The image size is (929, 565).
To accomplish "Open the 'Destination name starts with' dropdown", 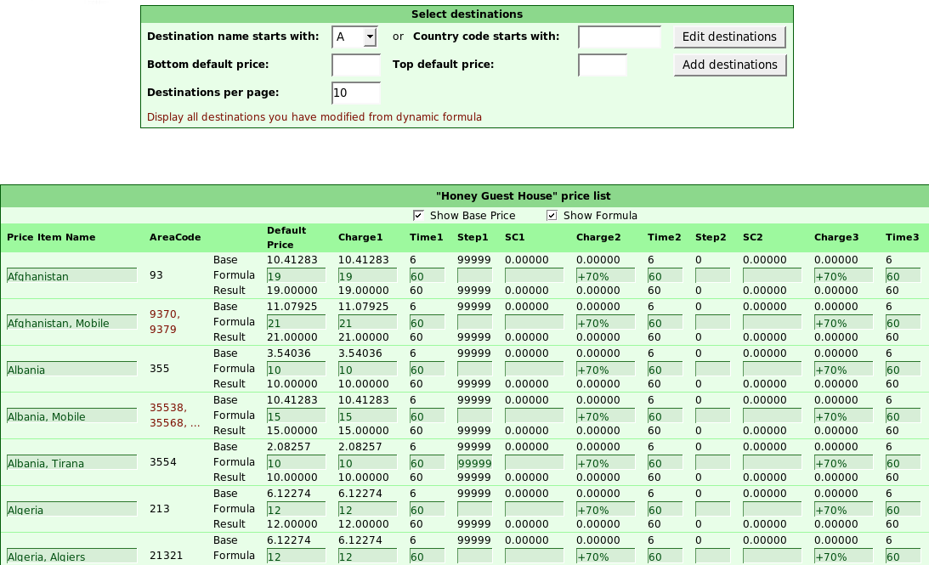I will click(x=354, y=37).
